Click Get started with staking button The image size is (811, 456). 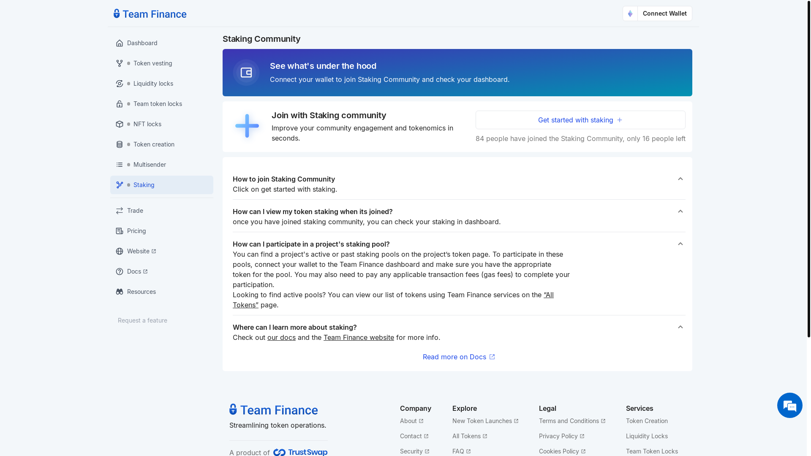(x=580, y=120)
